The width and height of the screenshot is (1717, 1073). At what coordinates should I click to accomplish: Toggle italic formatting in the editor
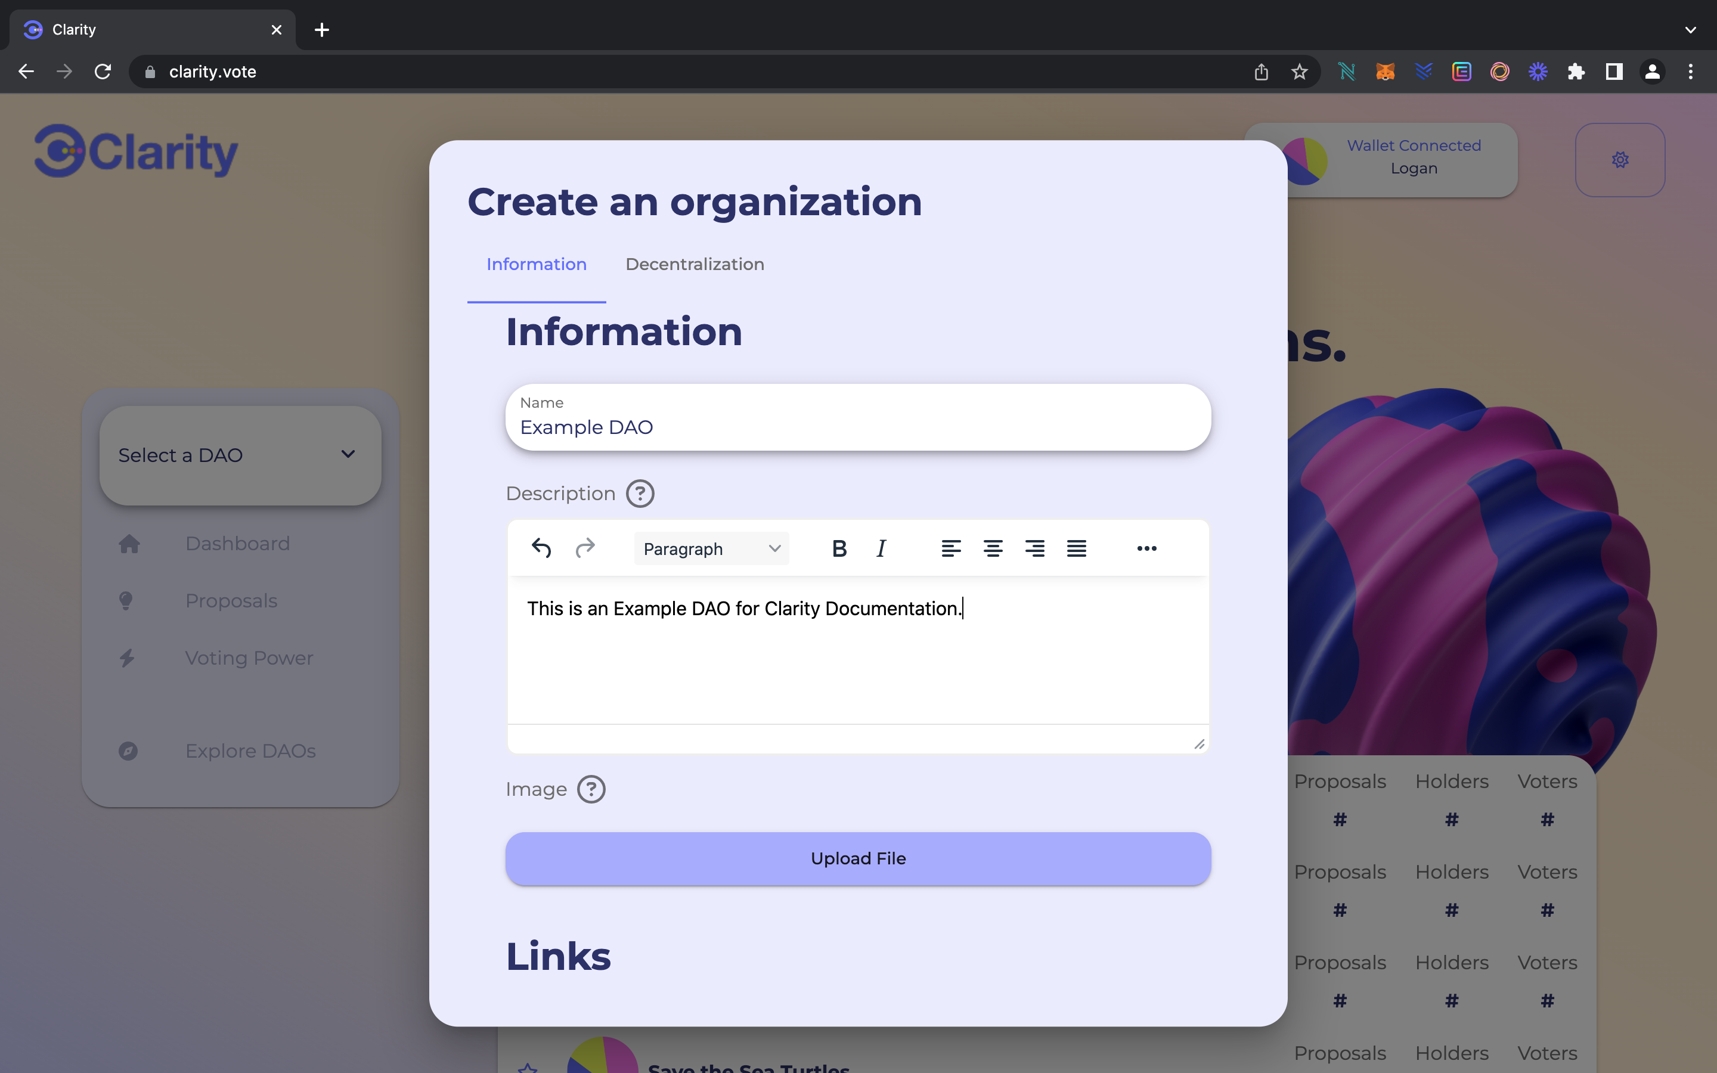point(881,548)
